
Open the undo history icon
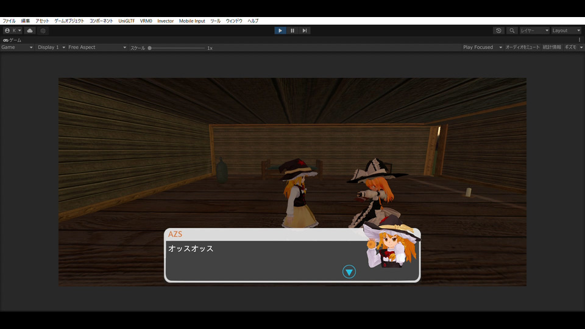point(499,30)
